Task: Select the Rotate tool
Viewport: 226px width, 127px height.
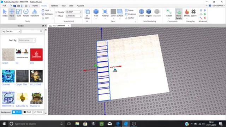Action: [26, 13]
